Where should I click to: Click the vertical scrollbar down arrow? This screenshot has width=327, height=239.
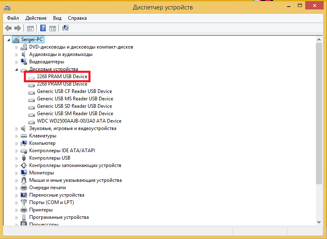point(319,222)
